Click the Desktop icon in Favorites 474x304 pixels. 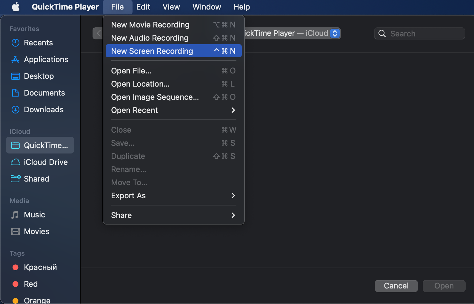[15, 76]
